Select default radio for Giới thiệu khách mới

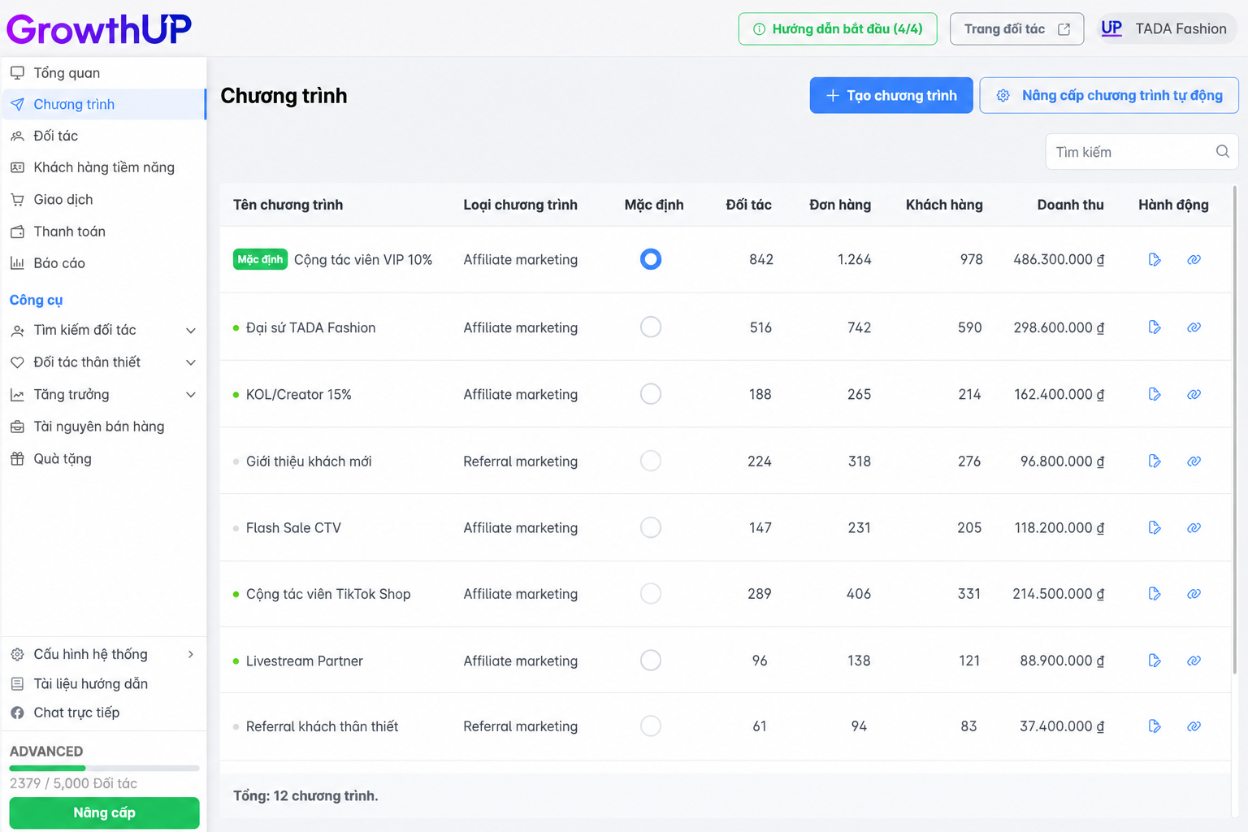[x=651, y=461]
